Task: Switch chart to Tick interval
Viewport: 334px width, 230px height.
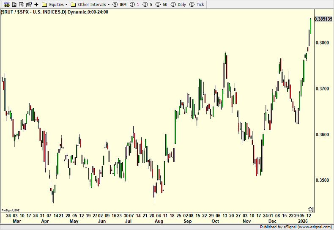Action: coord(197,5)
